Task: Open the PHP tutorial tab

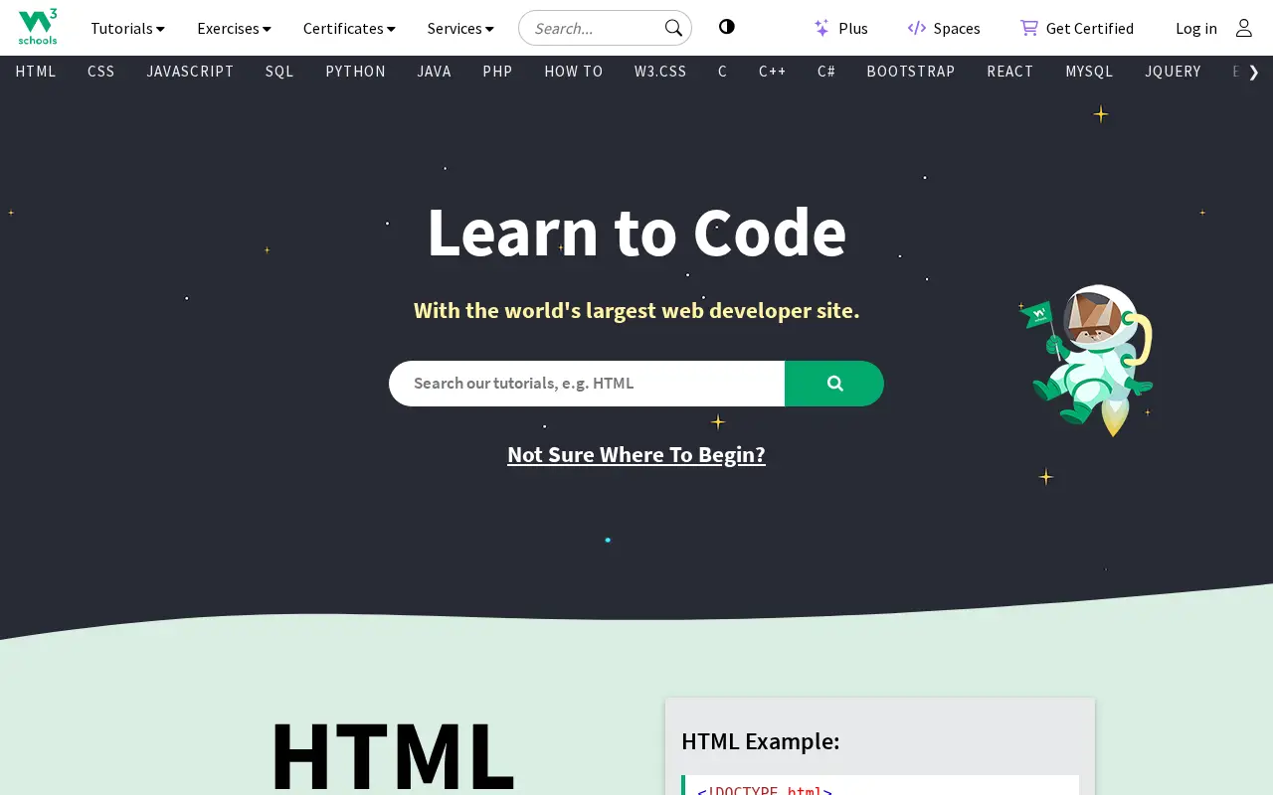Action: (x=497, y=72)
